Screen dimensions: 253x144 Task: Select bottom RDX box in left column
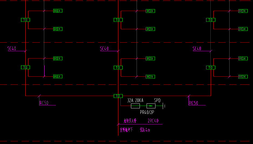[58, 76]
